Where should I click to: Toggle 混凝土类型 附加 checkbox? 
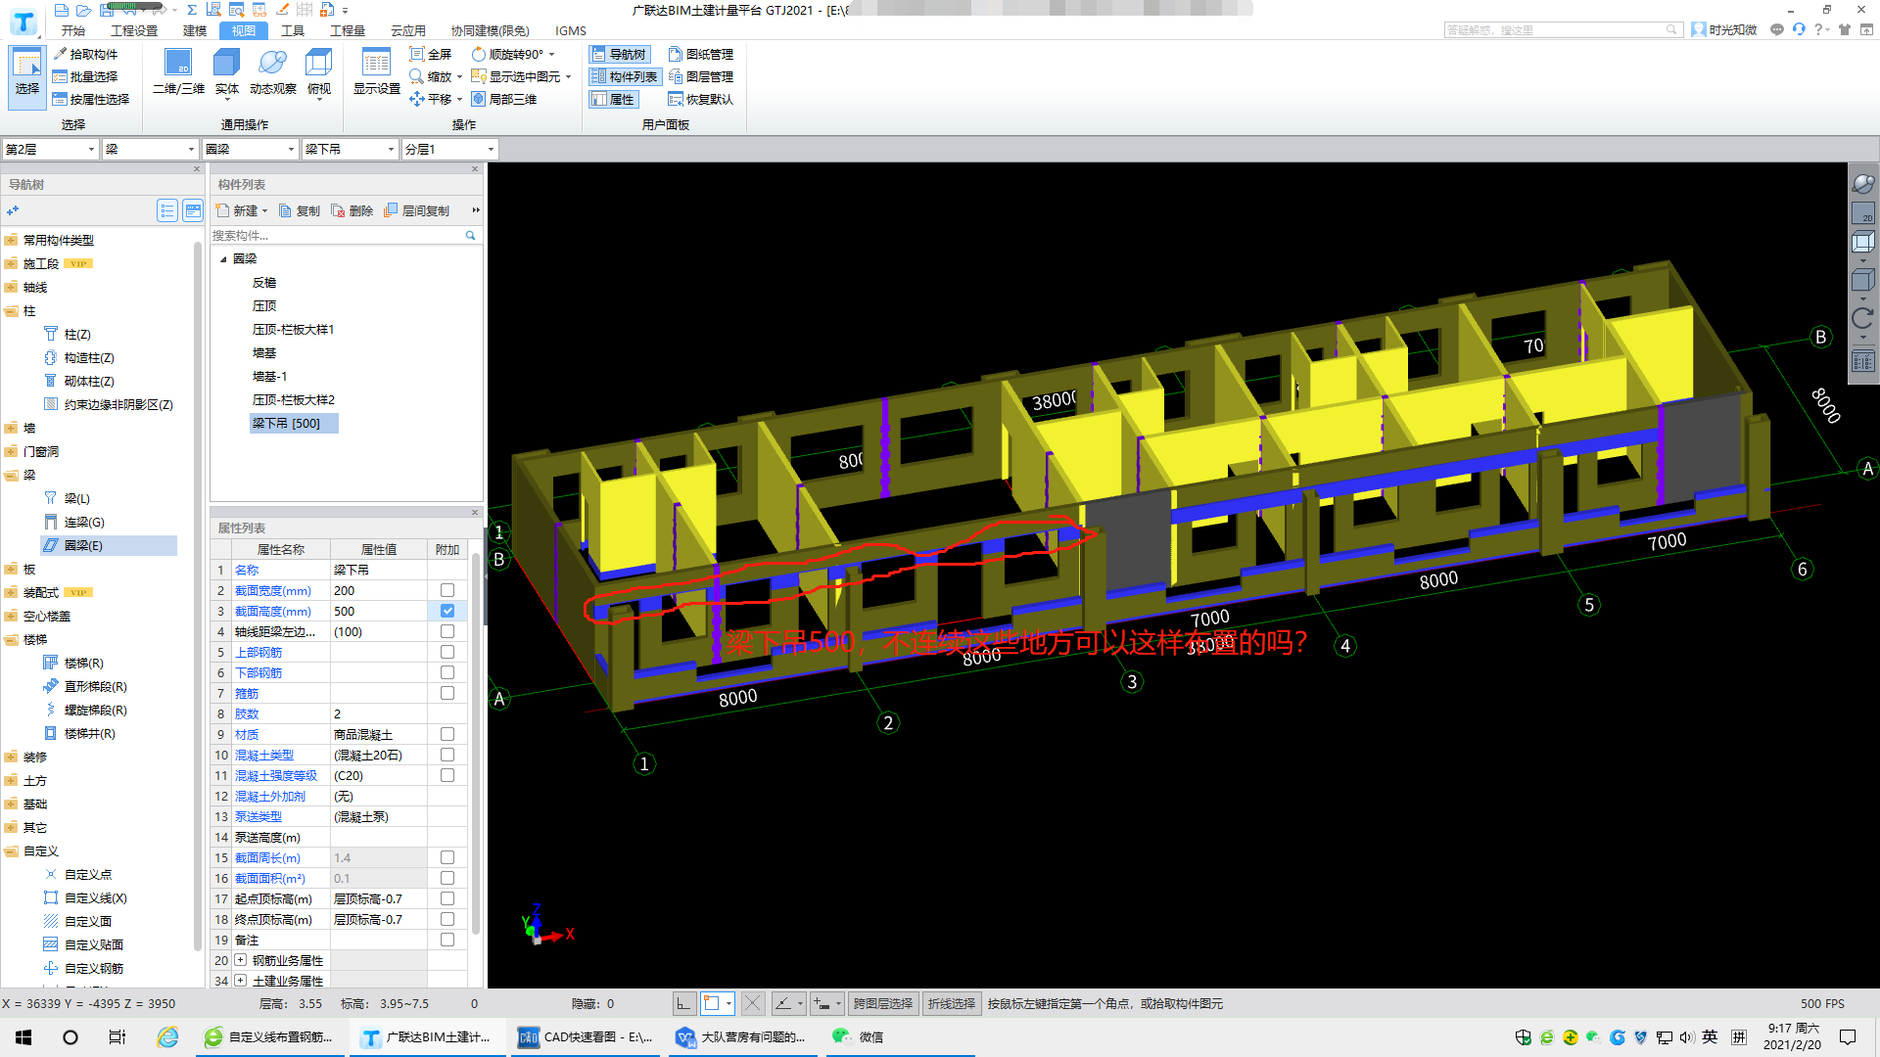click(x=447, y=755)
